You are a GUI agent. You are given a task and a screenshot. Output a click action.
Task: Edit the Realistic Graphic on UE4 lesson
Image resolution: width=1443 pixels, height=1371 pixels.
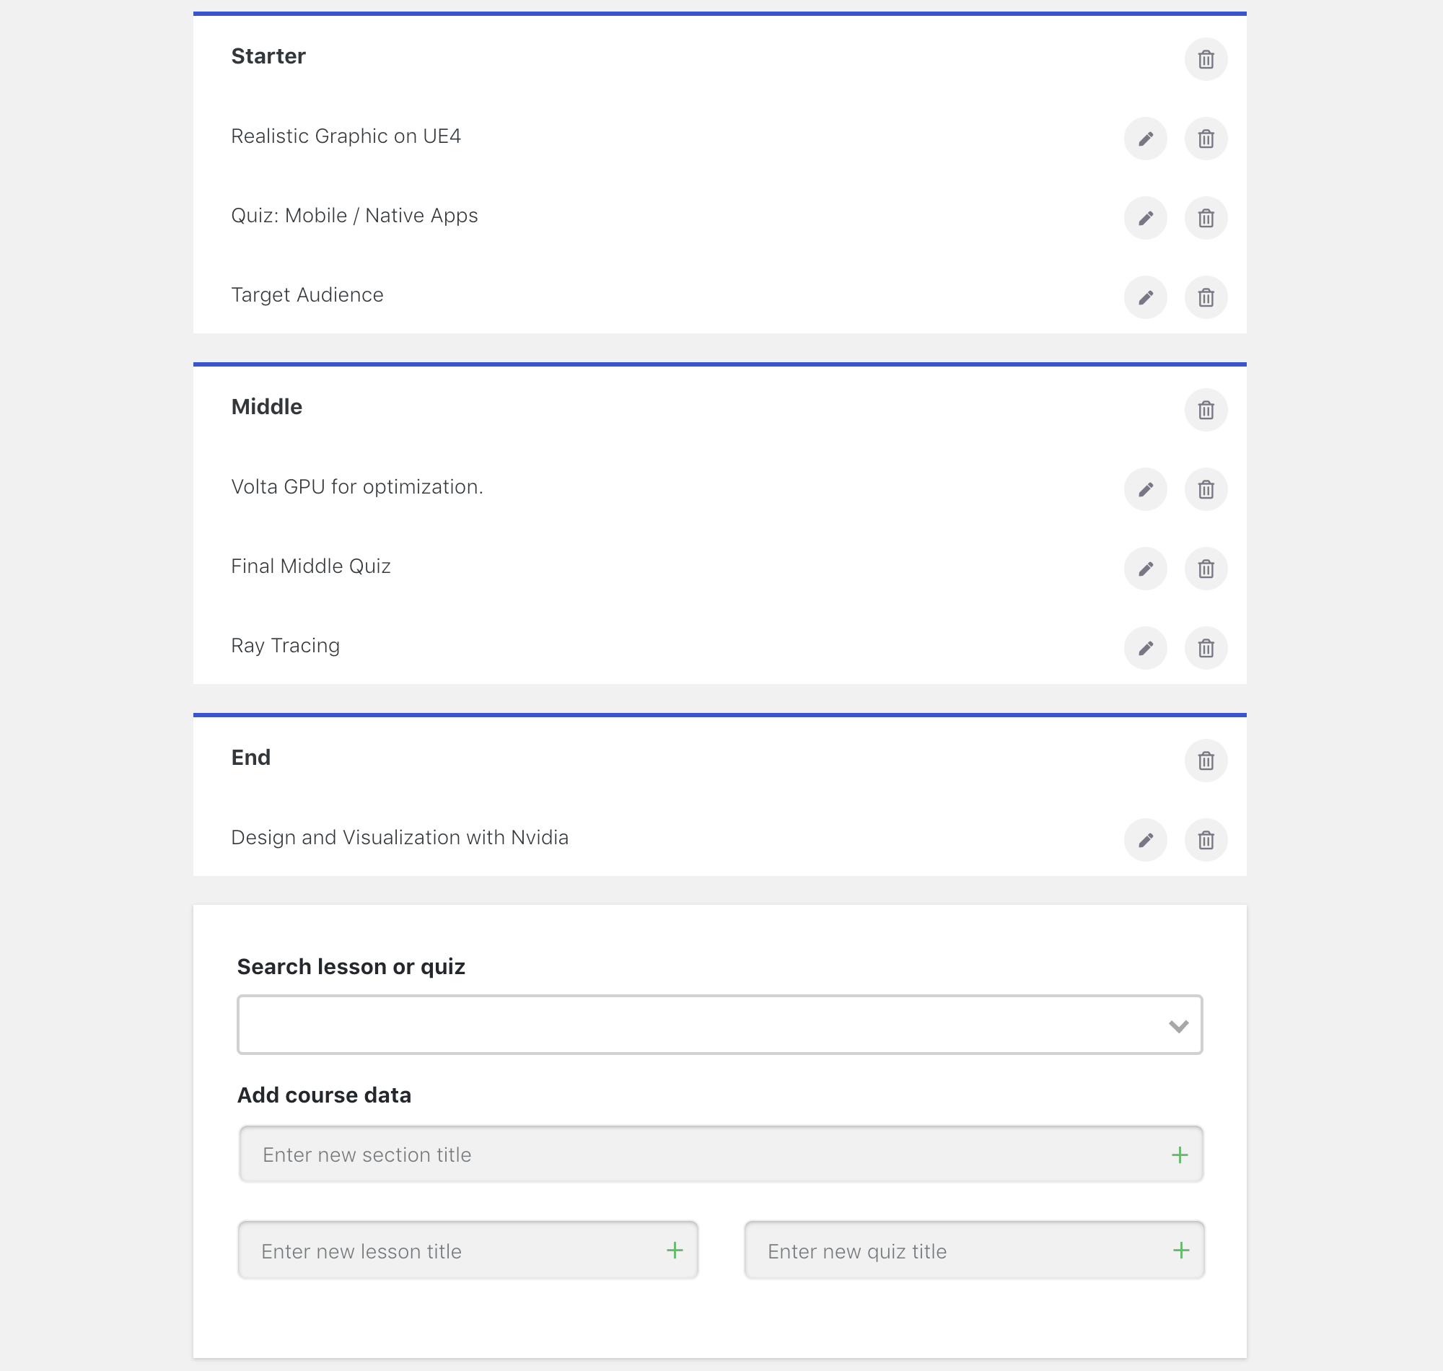click(1145, 139)
